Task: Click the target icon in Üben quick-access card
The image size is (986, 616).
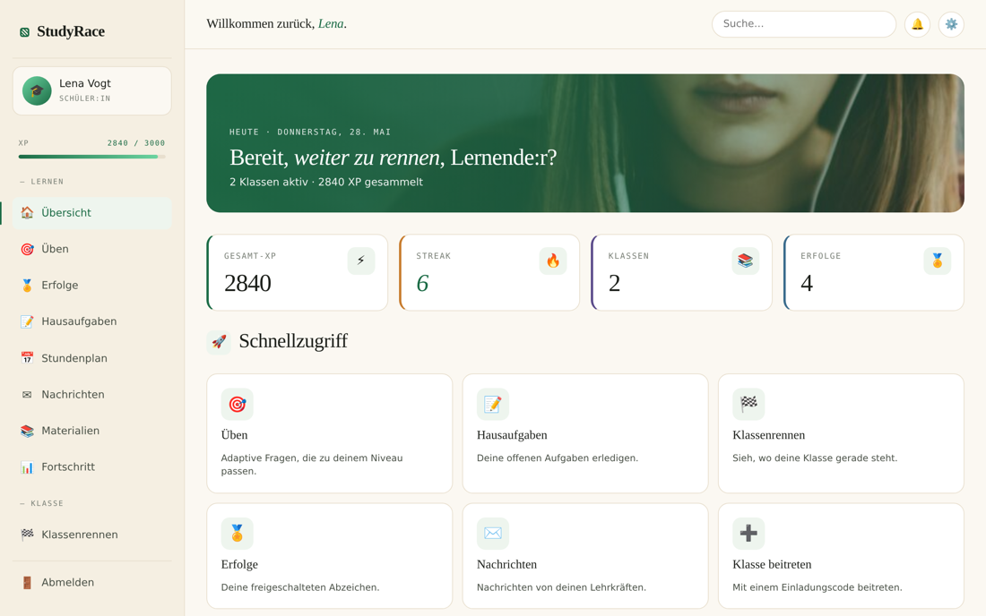Action: pos(237,404)
